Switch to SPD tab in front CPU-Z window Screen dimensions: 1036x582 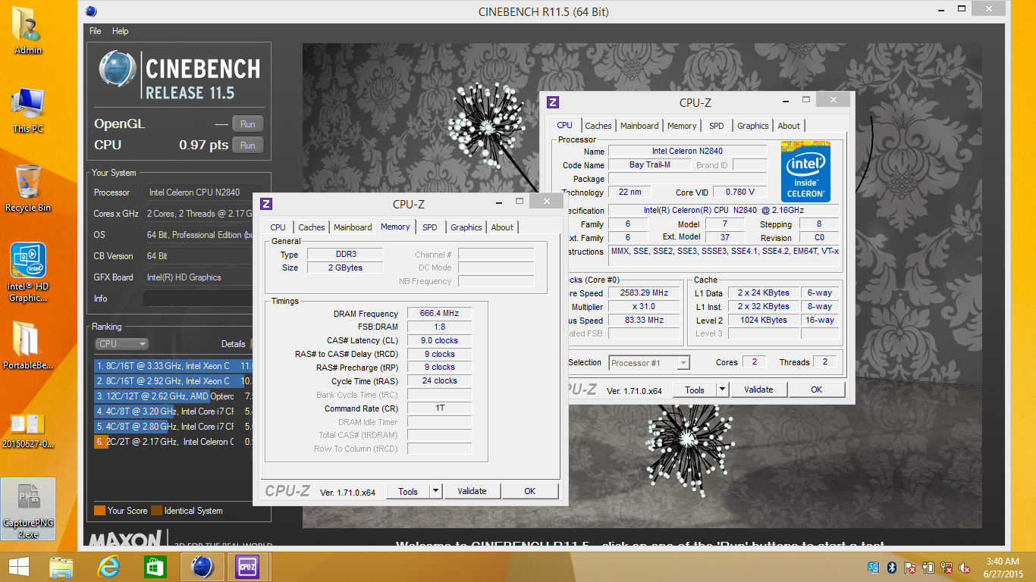pos(430,227)
